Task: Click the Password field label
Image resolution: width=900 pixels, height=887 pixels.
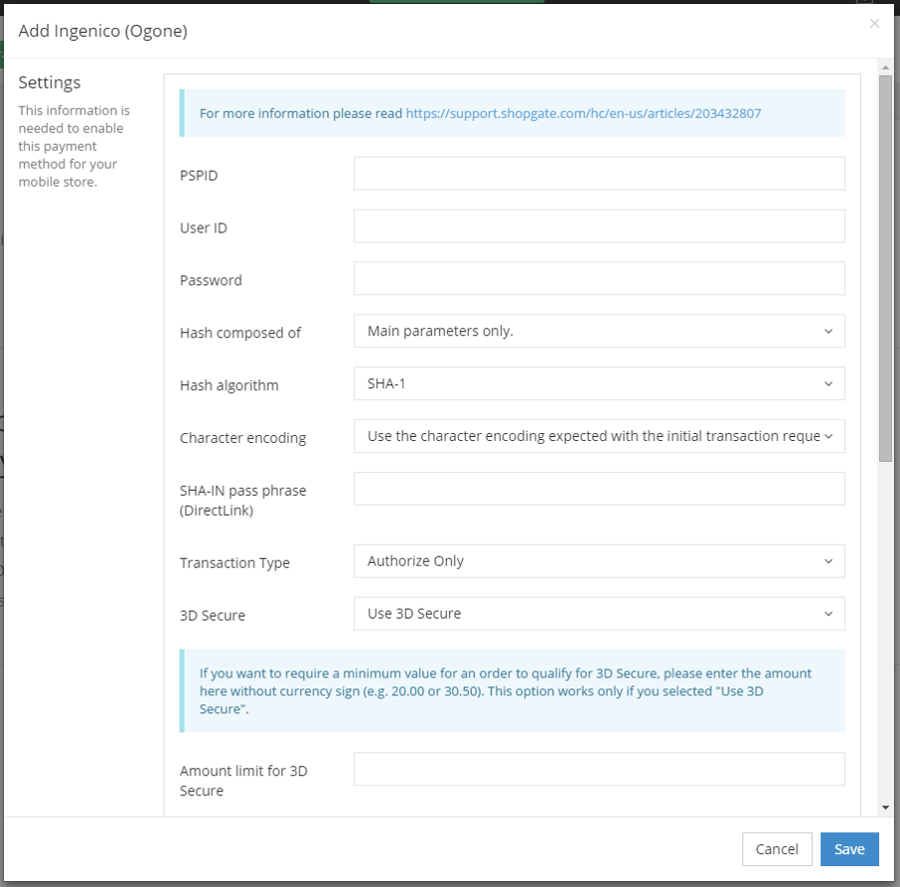Action: click(211, 280)
